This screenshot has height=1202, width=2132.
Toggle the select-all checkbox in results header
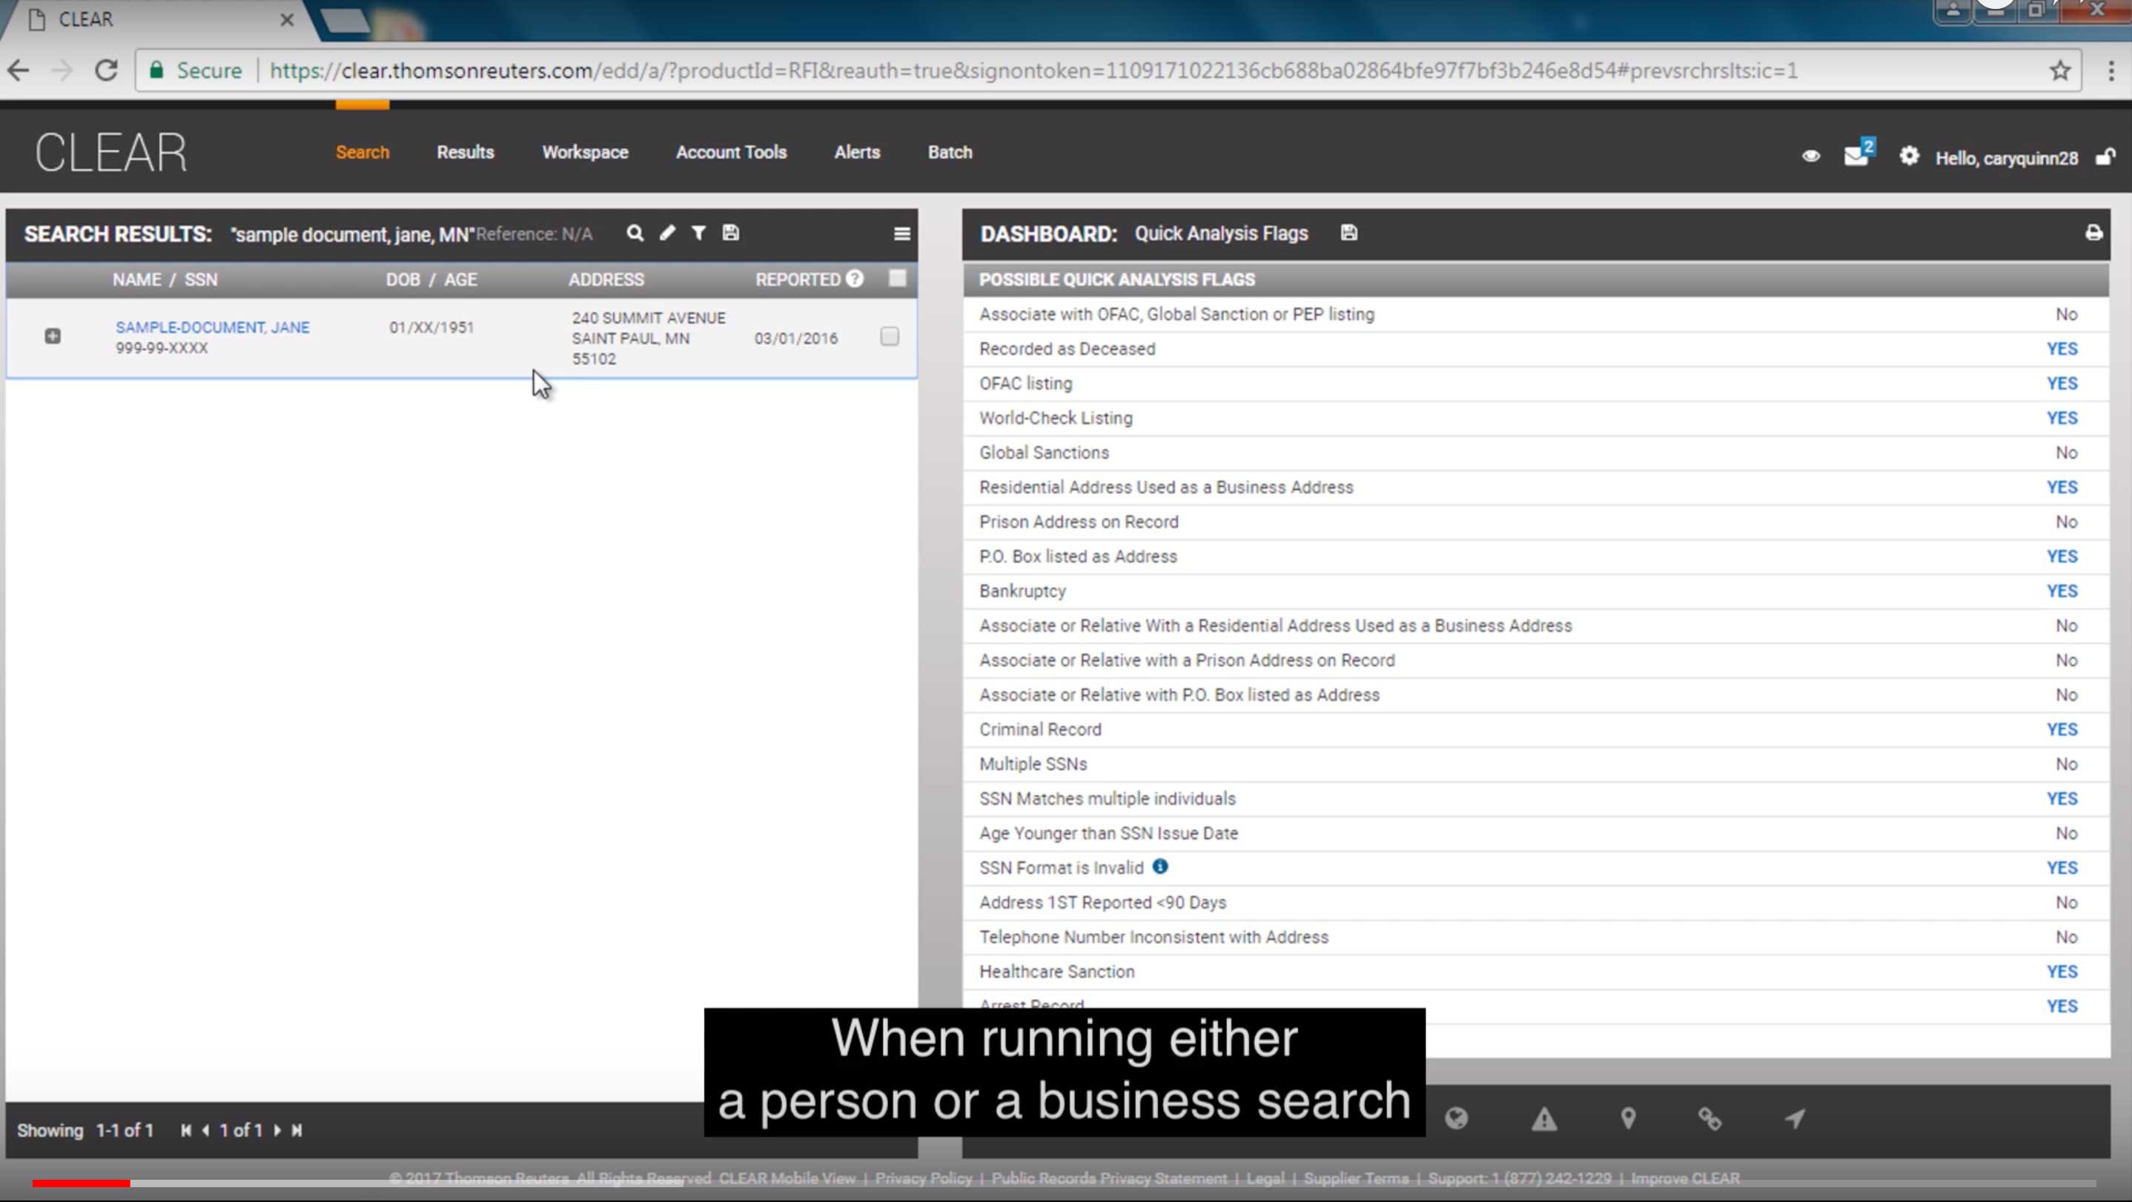(897, 278)
